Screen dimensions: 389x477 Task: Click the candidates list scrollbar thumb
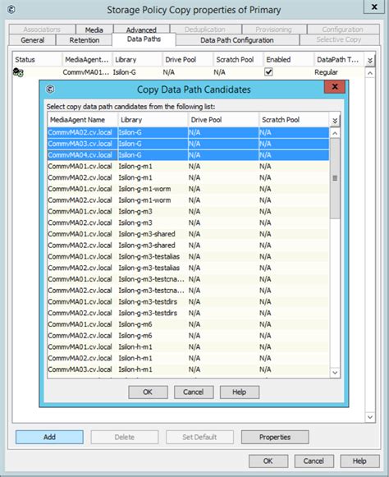[335, 178]
